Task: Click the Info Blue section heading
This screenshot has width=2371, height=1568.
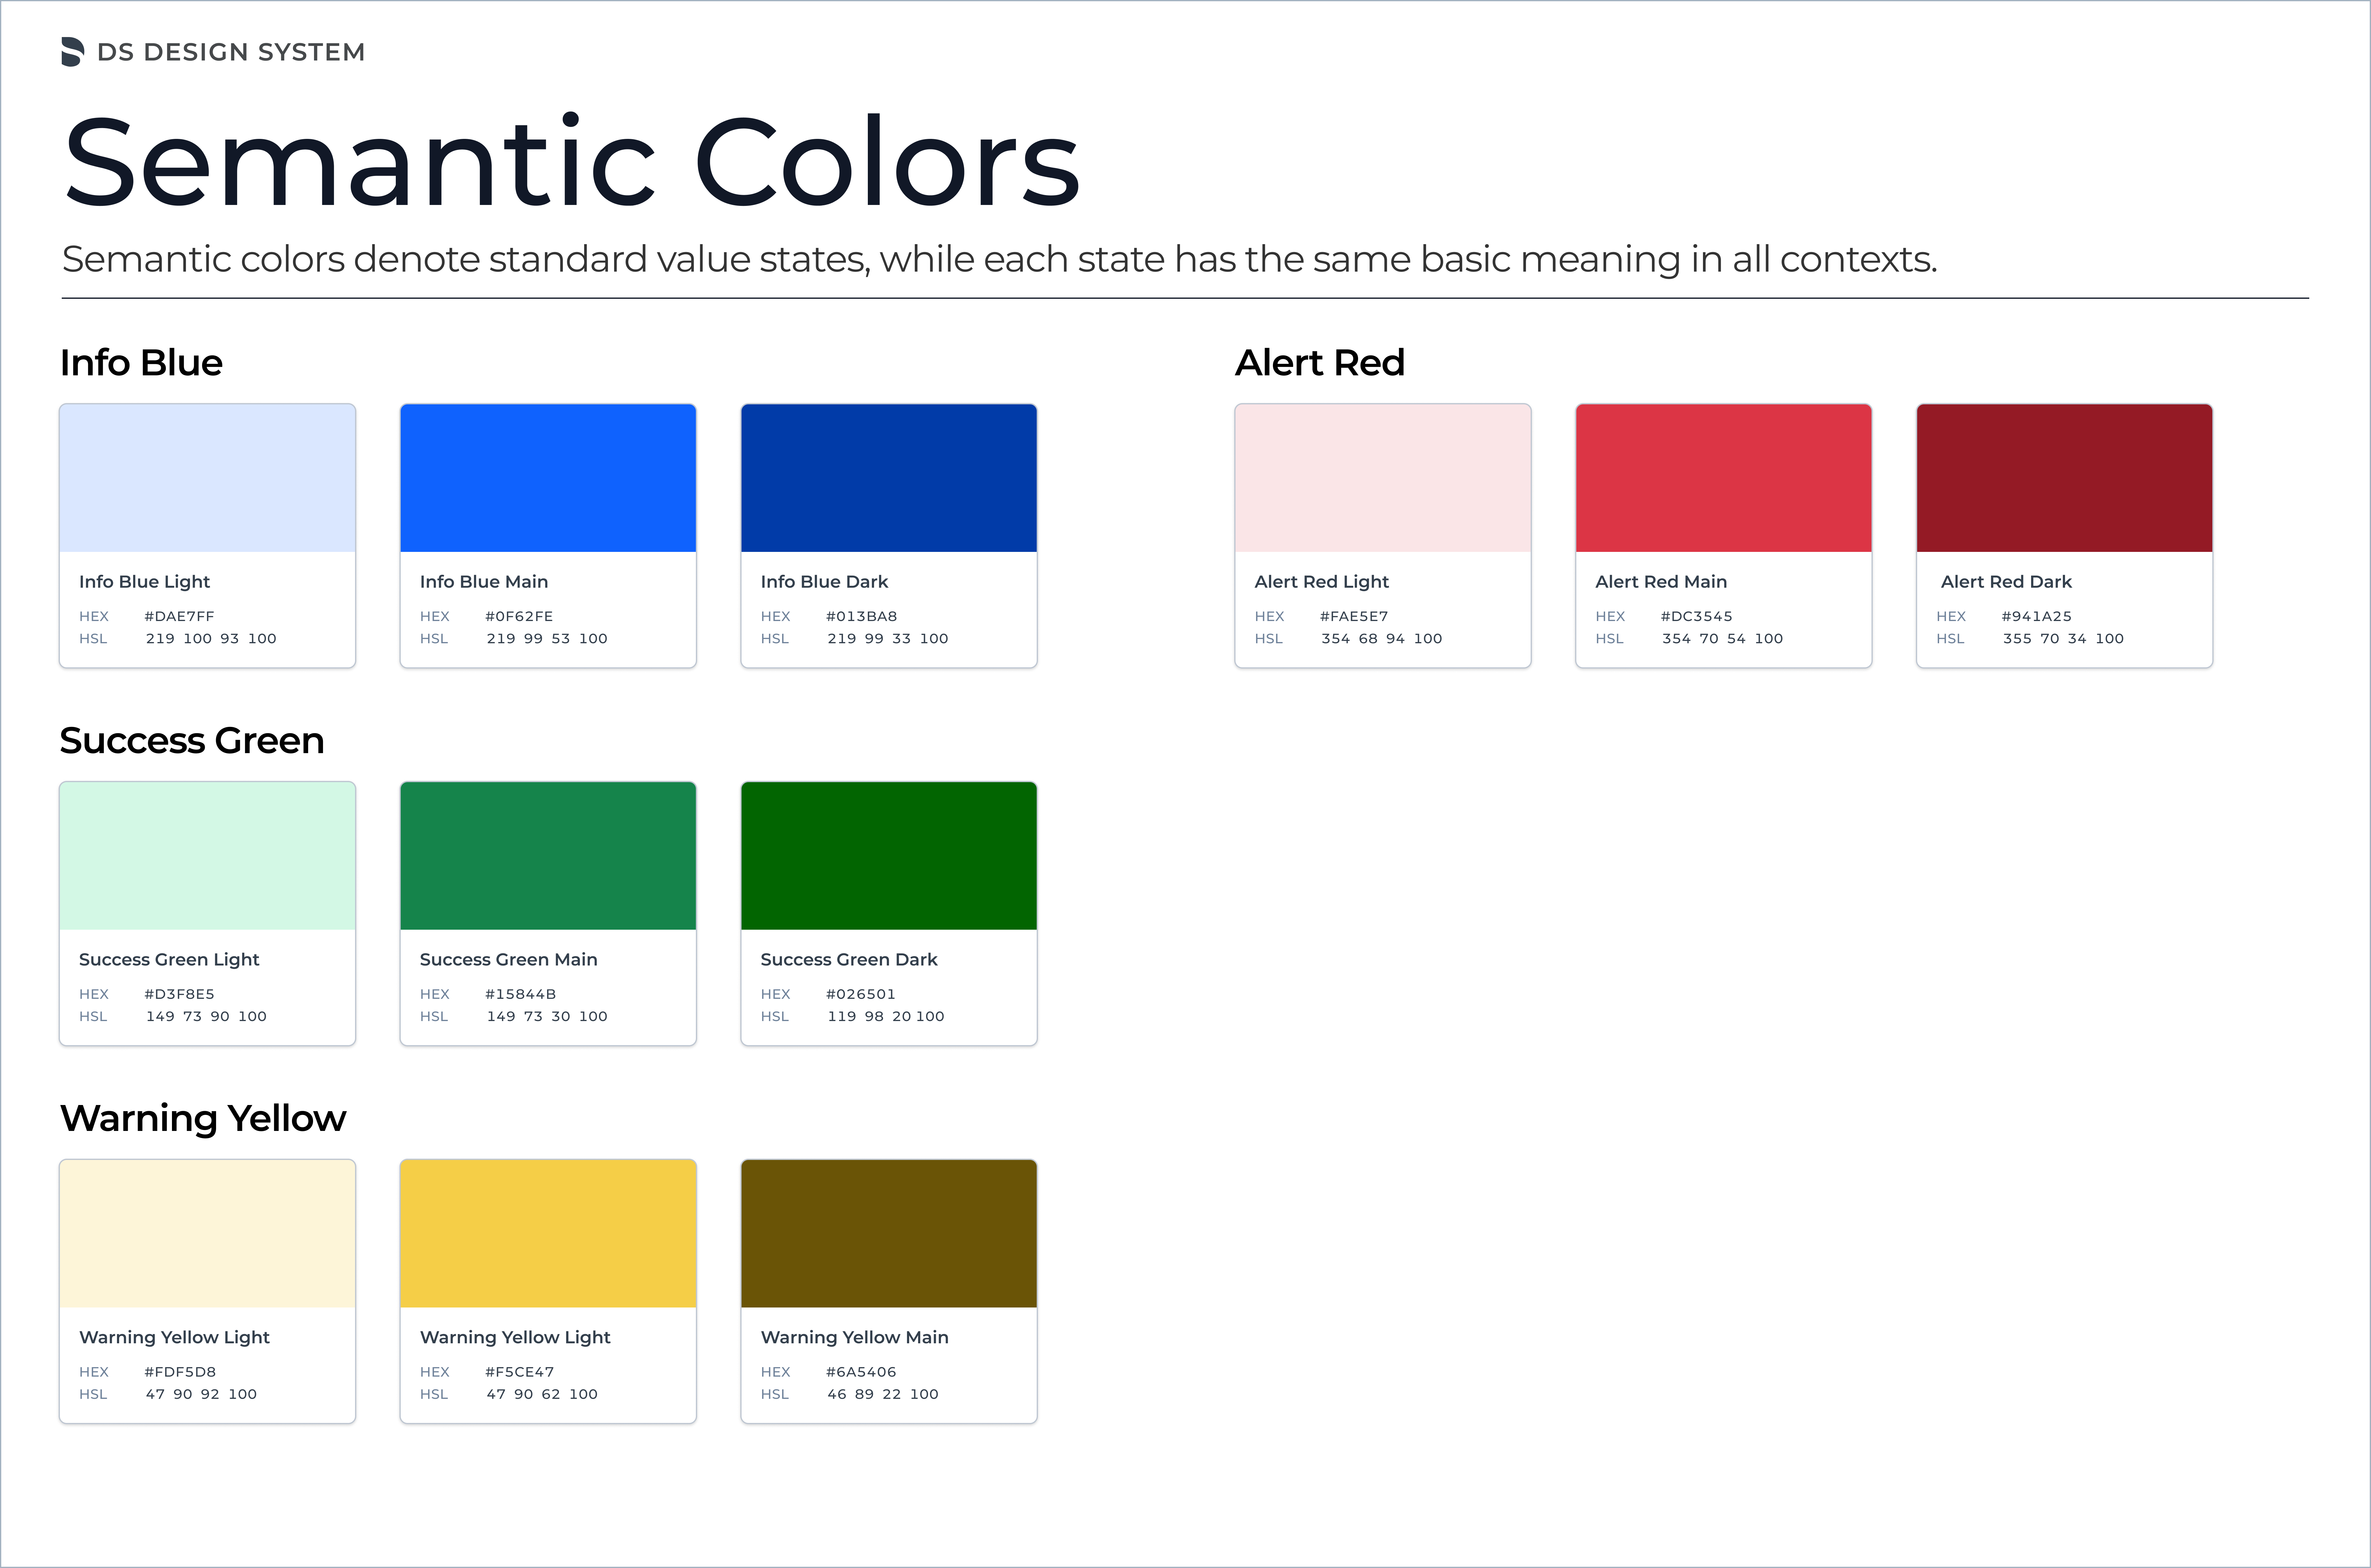Action: (x=141, y=363)
